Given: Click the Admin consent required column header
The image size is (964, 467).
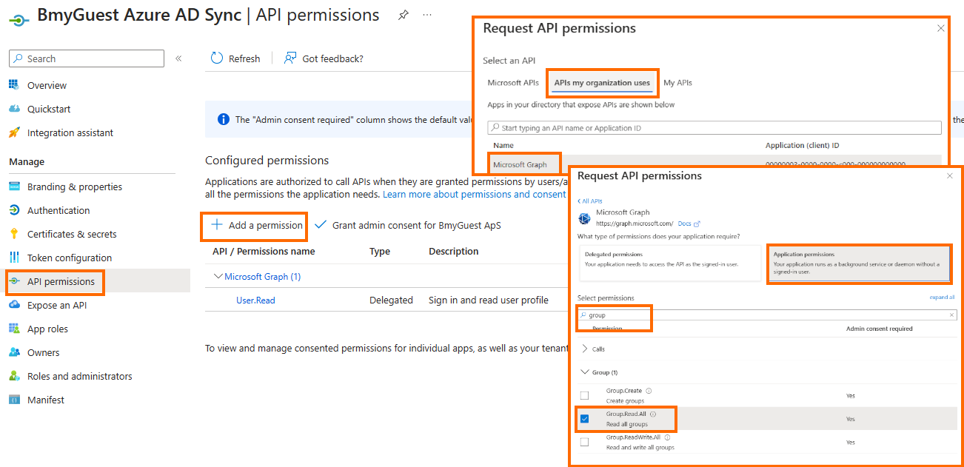Looking at the screenshot, I should coord(879,329).
